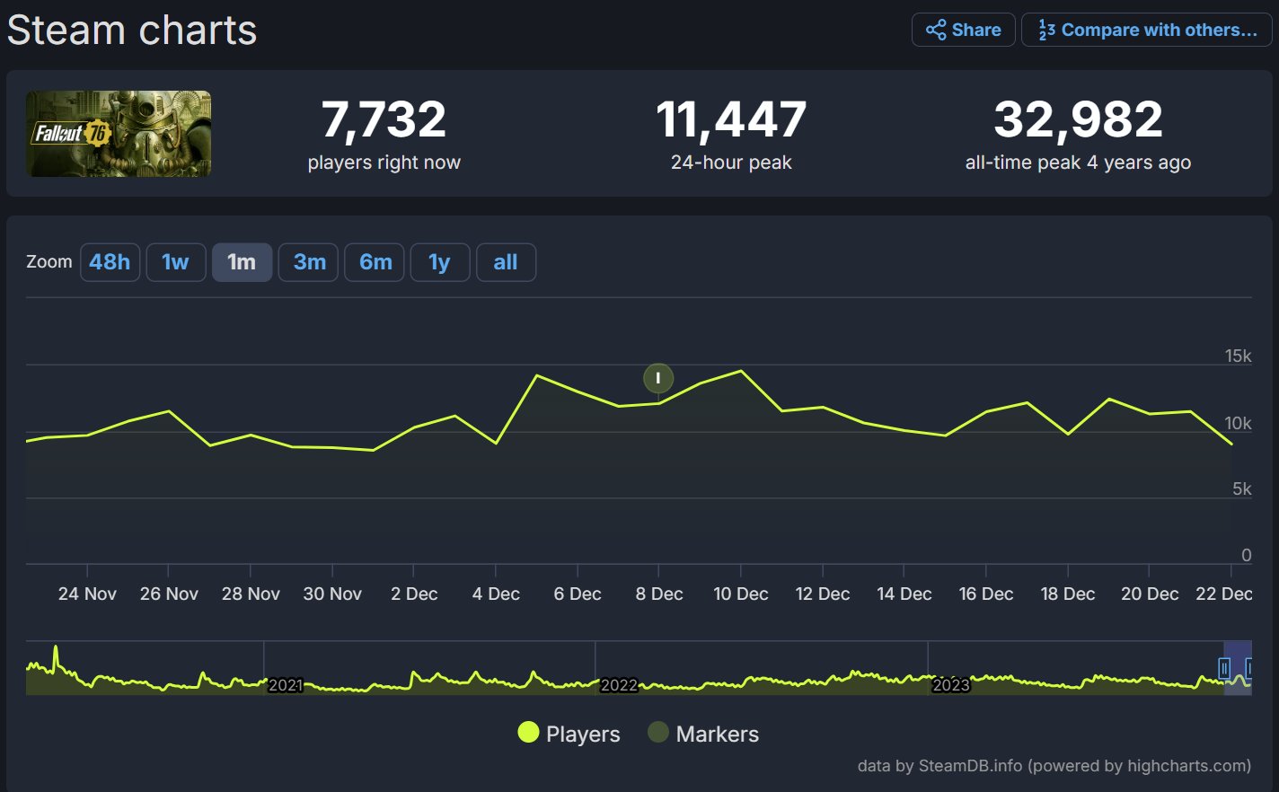Show all-time chart range
Screen dimensions: 1279x792
click(x=506, y=262)
